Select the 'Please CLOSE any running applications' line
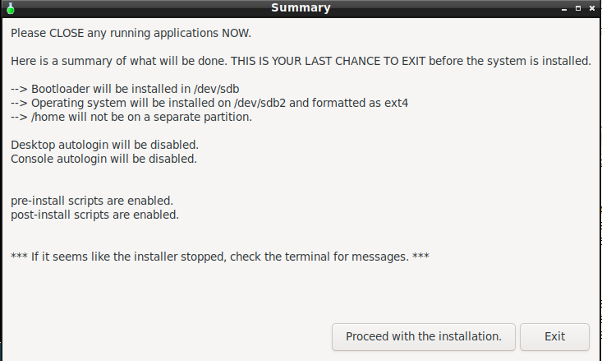This screenshot has height=361, width=602. click(x=131, y=34)
